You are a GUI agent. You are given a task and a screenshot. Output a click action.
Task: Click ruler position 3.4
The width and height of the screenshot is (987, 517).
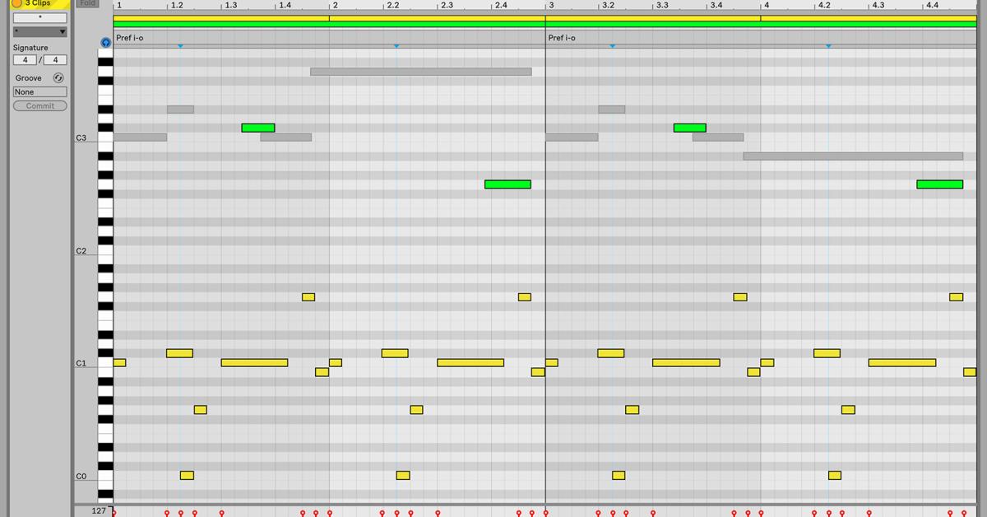[x=716, y=5]
